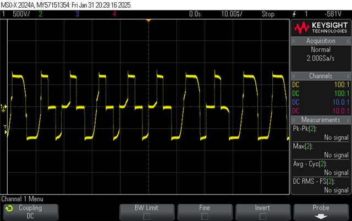Click the -581V trigger level value
The image size is (352, 221).
pyautogui.click(x=333, y=14)
